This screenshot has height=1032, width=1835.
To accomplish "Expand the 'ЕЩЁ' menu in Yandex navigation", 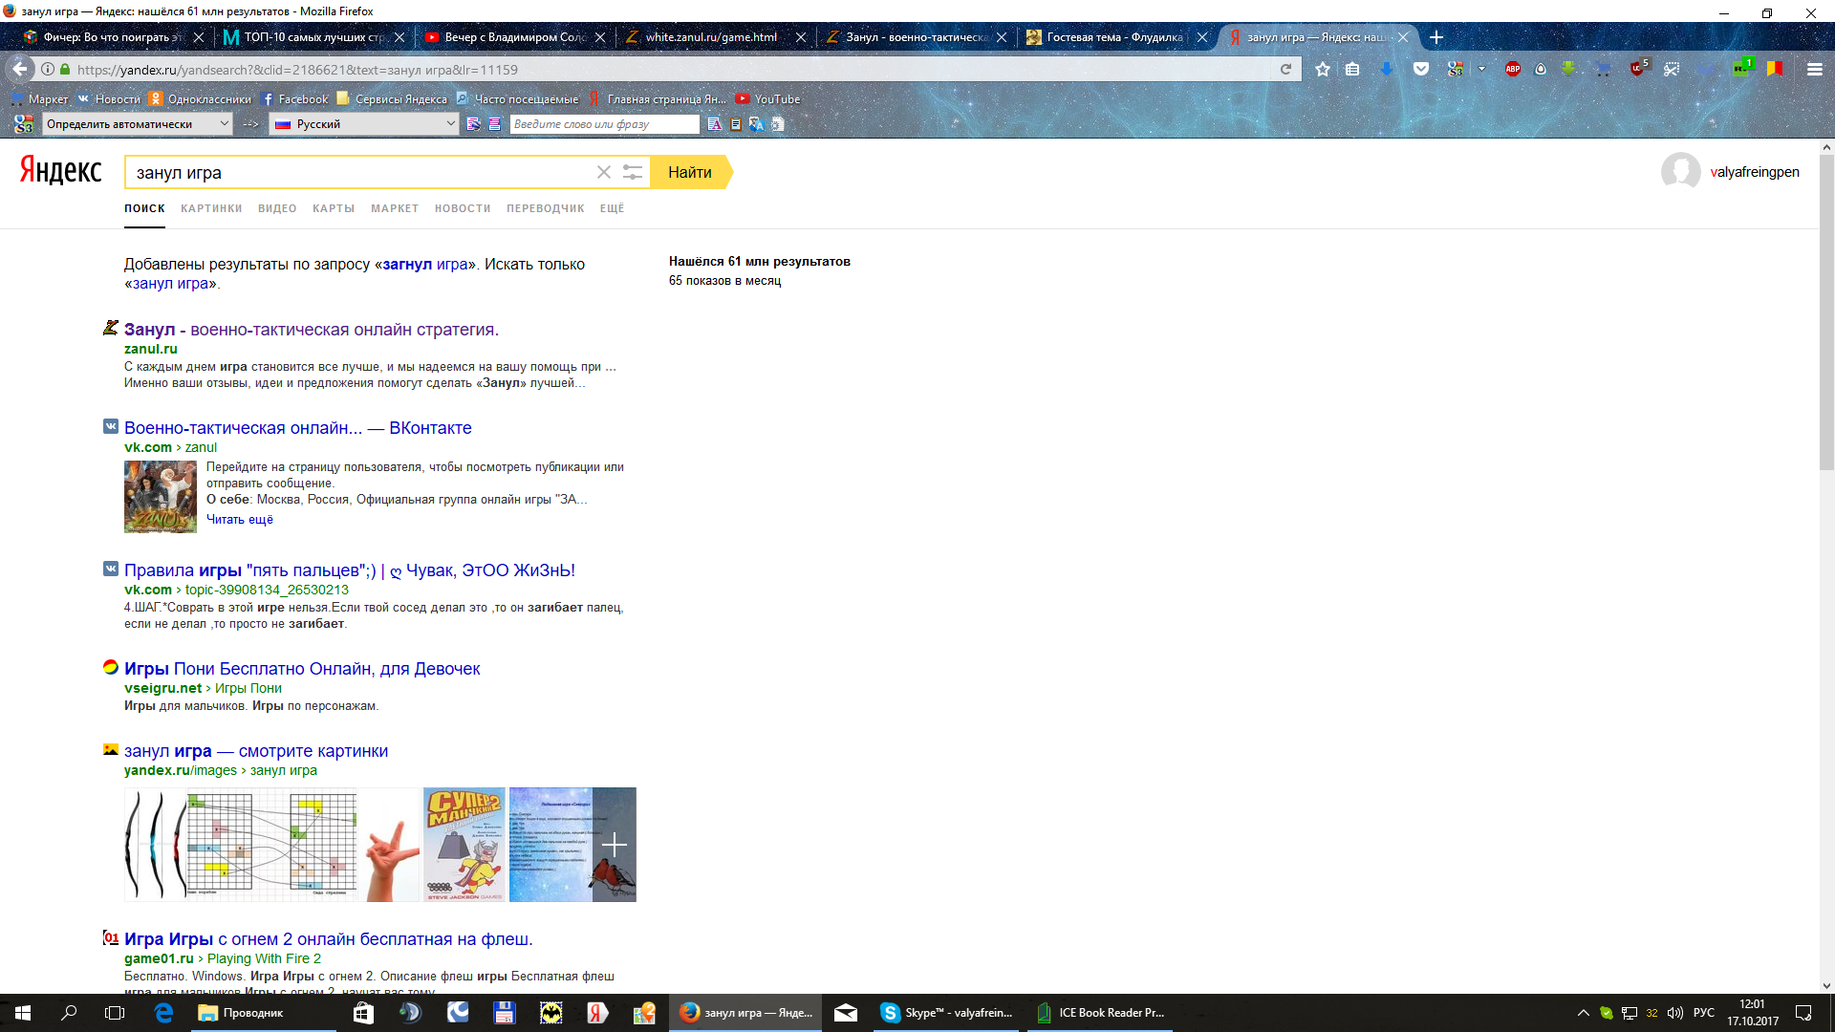I will pos(612,208).
